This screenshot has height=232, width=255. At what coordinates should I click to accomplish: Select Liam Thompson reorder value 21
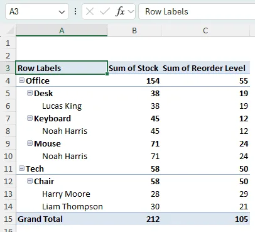tap(205, 206)
